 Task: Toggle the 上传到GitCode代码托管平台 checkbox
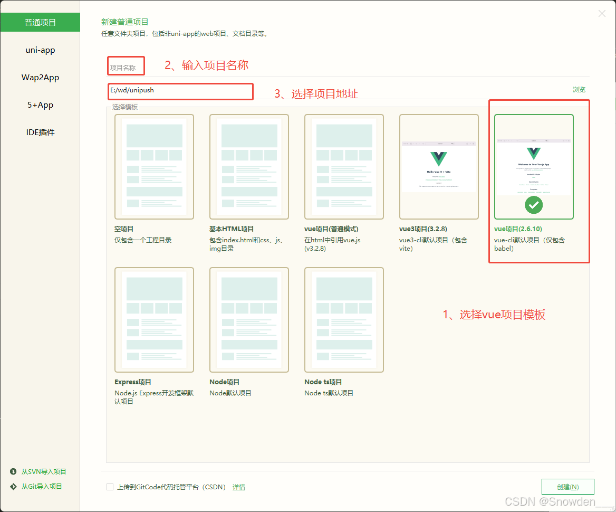tap(110, 487)
